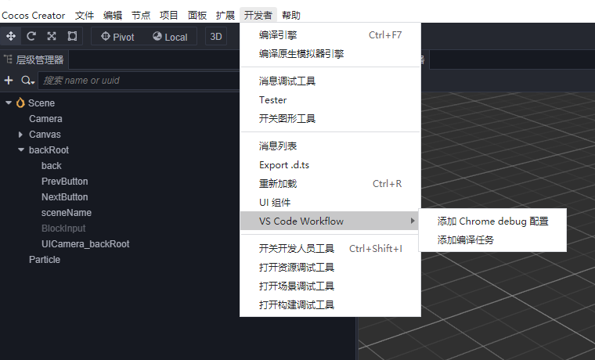
Task: Choose Export .d.ts
Action: (330, 165)
